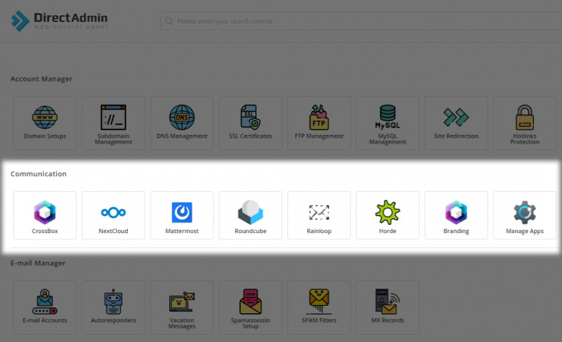Open the Domain Setups icon
Screen dimensions: 562x342
click(45, 123)
